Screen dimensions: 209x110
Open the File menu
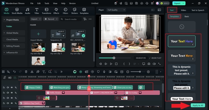32,3
